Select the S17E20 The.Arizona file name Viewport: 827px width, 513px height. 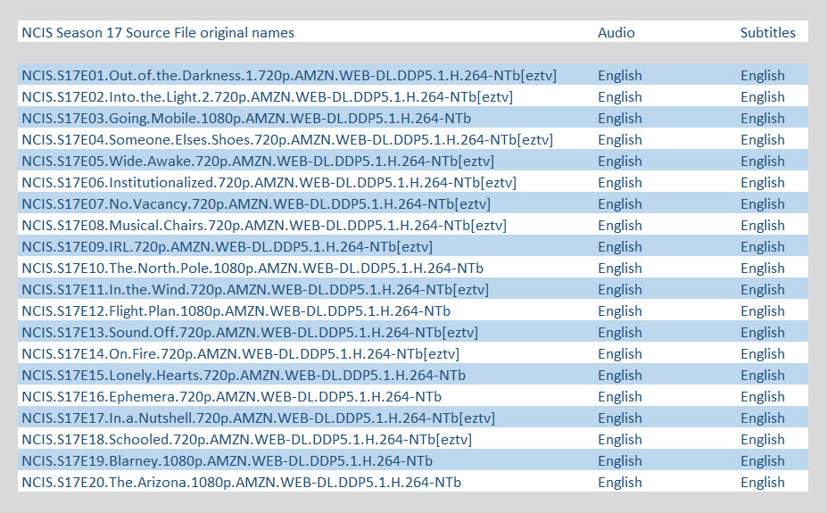point(242,483)
